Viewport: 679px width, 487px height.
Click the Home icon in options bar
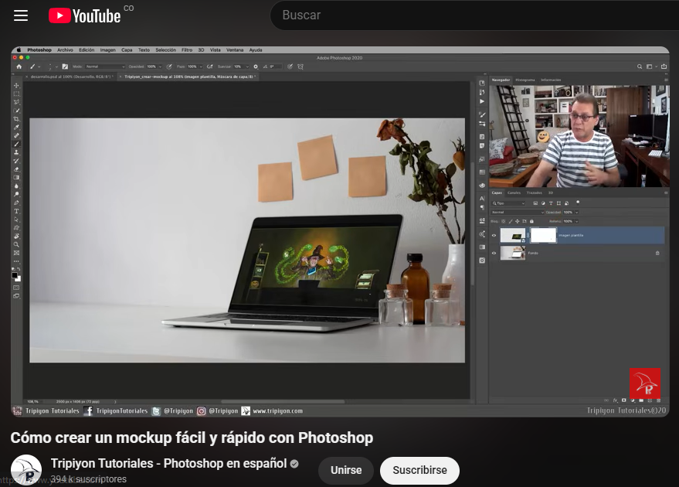[x=19, y=66]
